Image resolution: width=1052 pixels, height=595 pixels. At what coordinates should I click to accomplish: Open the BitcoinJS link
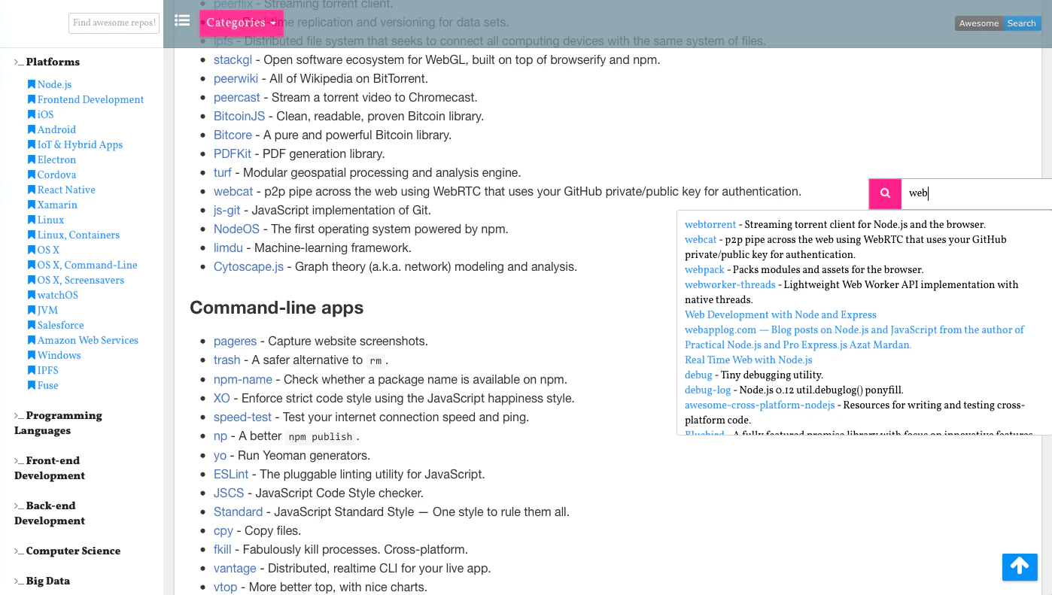click(239, 116)
